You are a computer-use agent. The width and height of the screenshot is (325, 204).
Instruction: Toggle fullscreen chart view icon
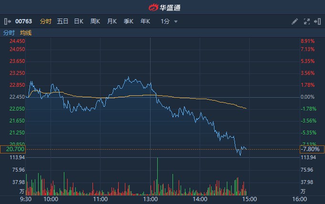pyautogui.click(x=307, y=21)
